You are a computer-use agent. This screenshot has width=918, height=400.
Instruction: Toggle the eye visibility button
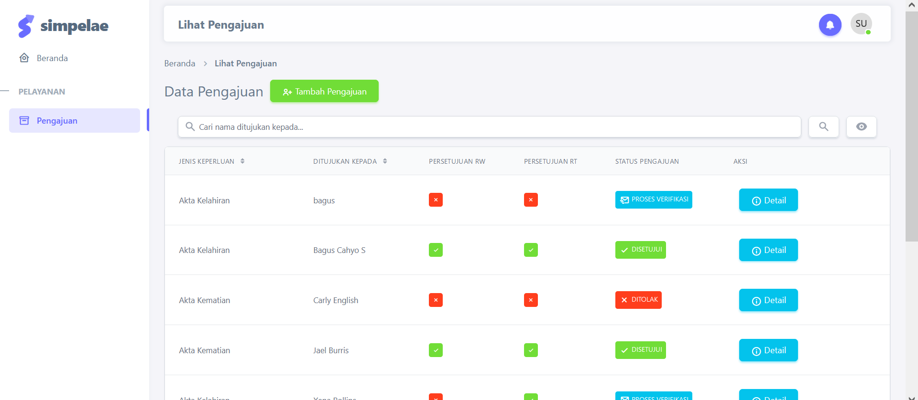(861, 127)
